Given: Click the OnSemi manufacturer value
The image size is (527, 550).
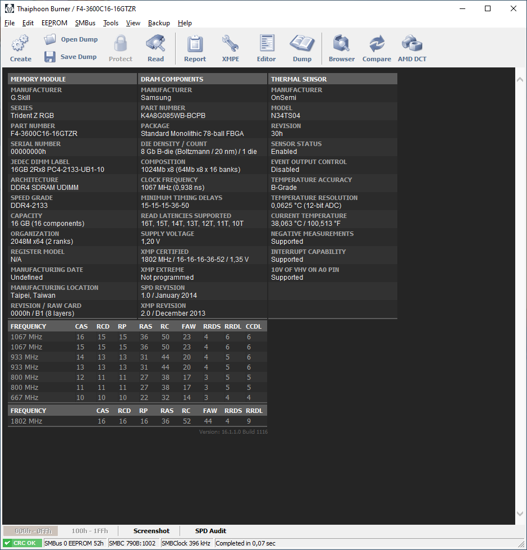Looking at the screenshot, I should pos(283,98).
